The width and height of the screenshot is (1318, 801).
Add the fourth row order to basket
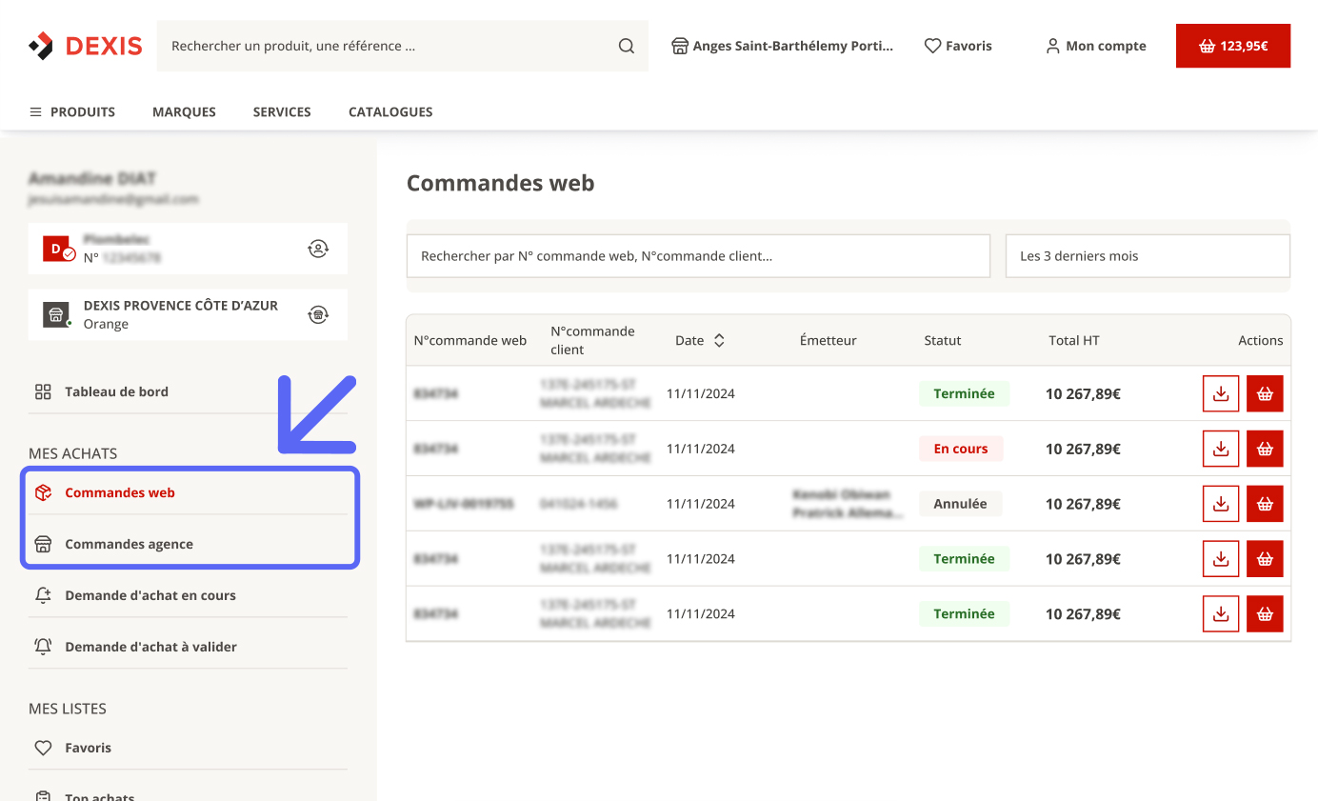click(x=1265, y=559)
